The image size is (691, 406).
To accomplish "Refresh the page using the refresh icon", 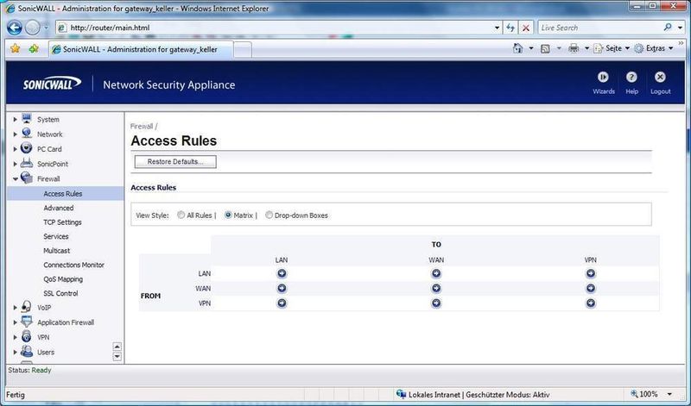I will point(510,28).
